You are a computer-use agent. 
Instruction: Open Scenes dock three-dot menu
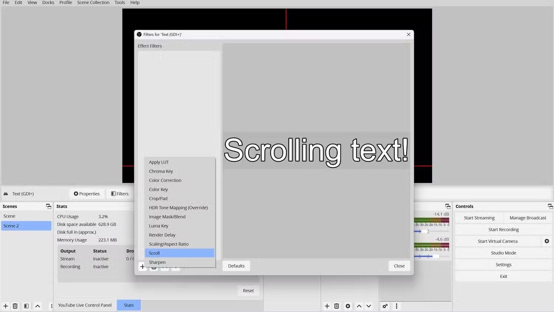tap(51, 306)
